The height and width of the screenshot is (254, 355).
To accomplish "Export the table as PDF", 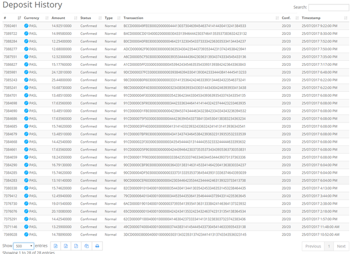I will pos(77,246).
